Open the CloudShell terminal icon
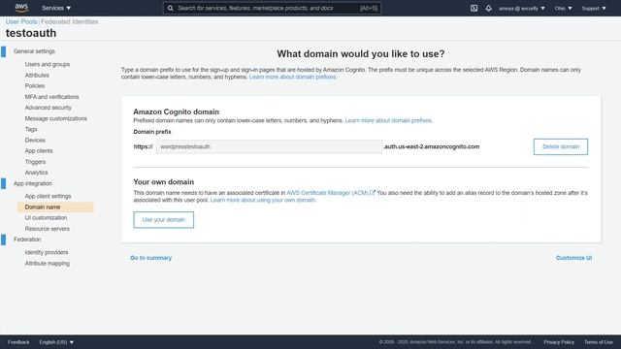Image resolution: width=621 pixels, height=349 pixels. click(x=474, y=8)
